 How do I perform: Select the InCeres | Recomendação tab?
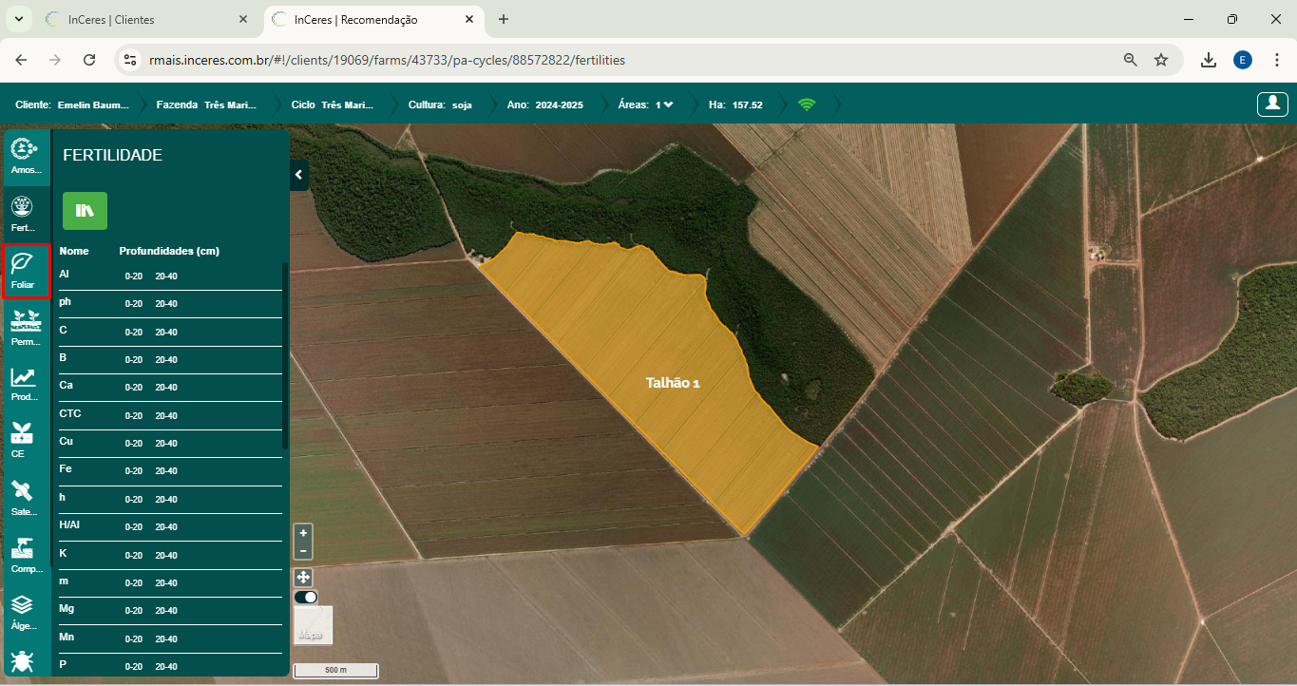372,19
